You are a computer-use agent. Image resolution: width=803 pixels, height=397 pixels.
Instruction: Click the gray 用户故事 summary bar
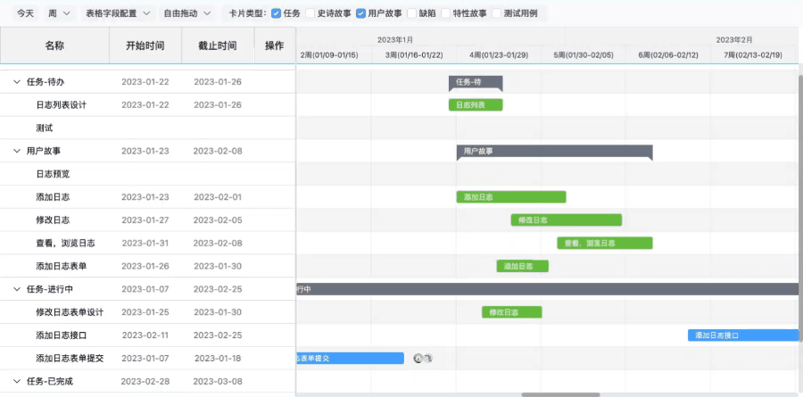click(x=554, y=151)
